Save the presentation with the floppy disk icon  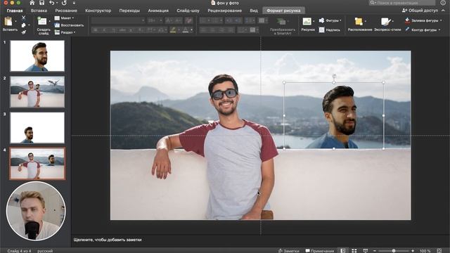coord(42,3)
